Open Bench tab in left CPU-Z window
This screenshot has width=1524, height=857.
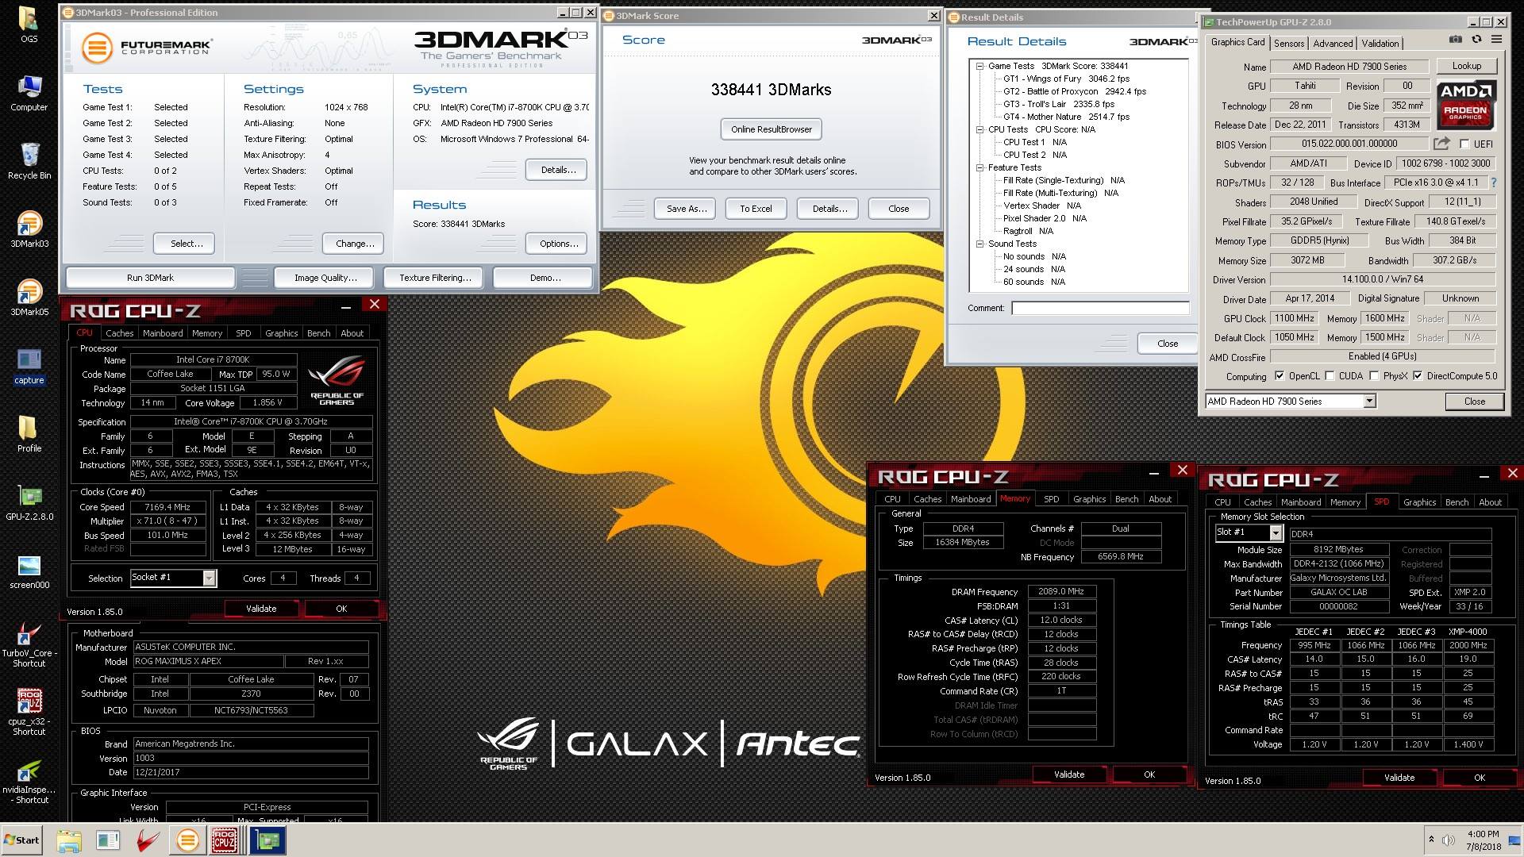pos(318,333)
